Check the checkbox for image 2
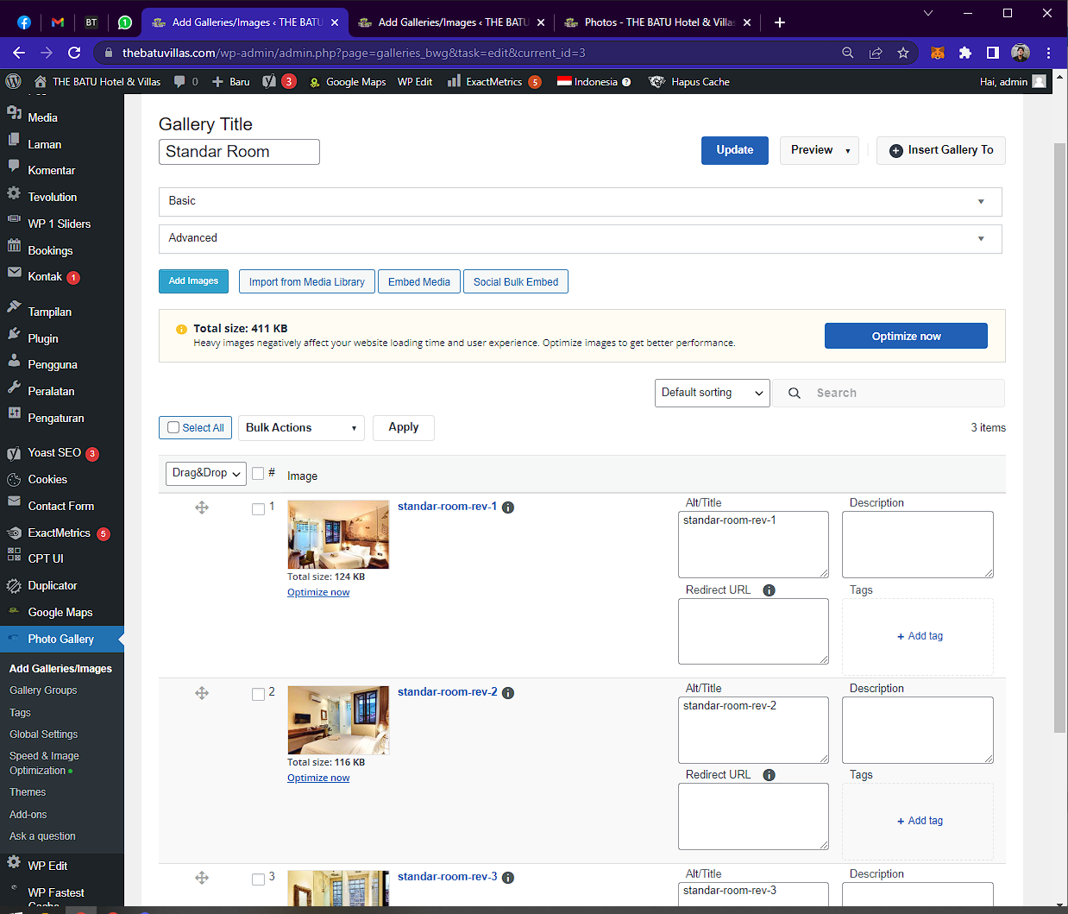1068x914 pixels. (258, 694)
